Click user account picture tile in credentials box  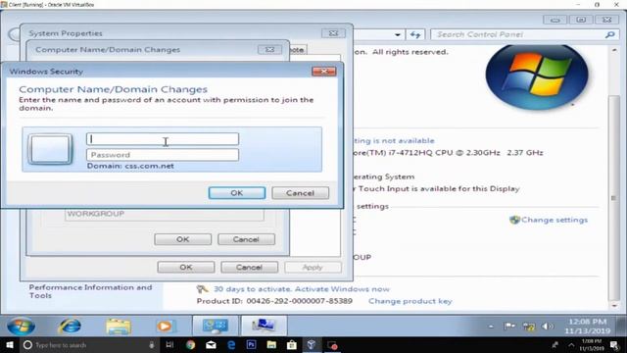coord(50,149)
